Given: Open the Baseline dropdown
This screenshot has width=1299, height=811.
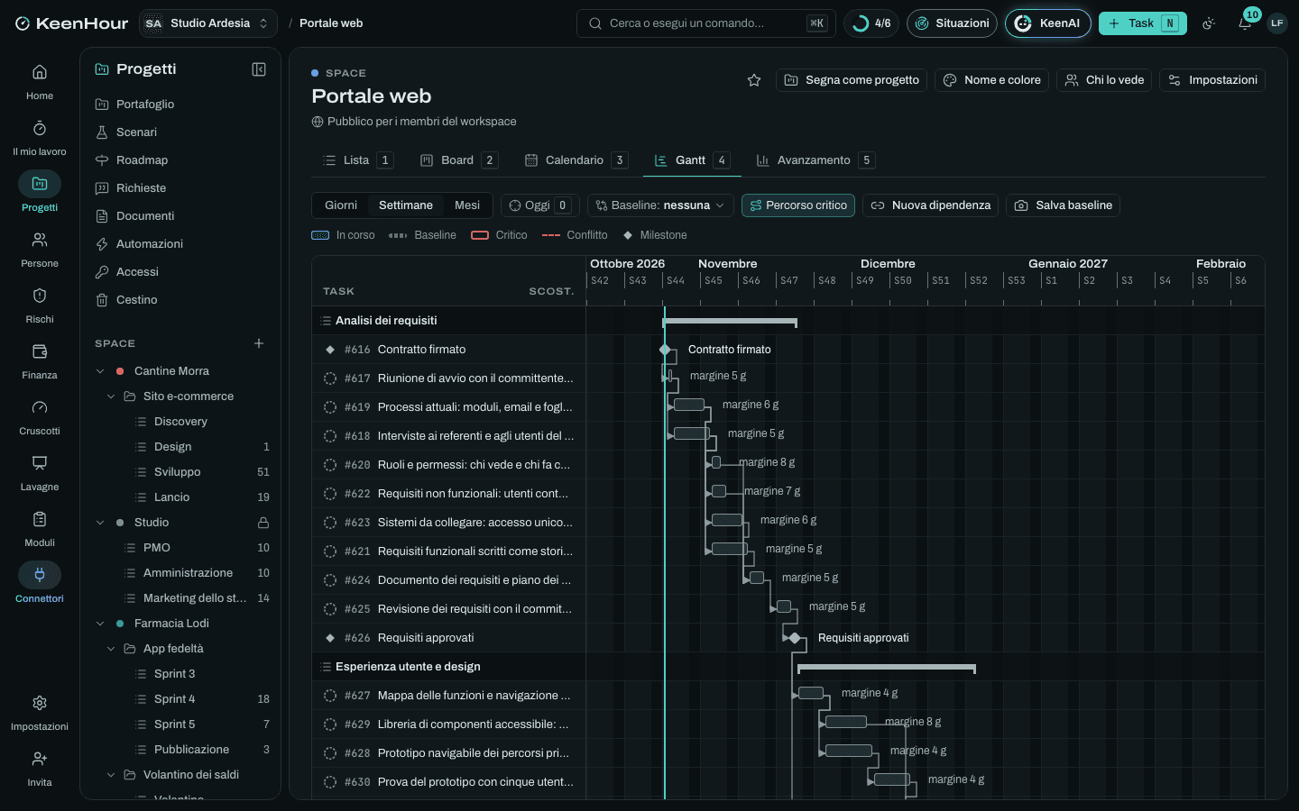Looking at the screenshot, I should [x=660, y=205].
